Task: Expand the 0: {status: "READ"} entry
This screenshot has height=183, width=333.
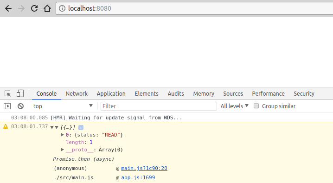Action: tap(62, 135)
